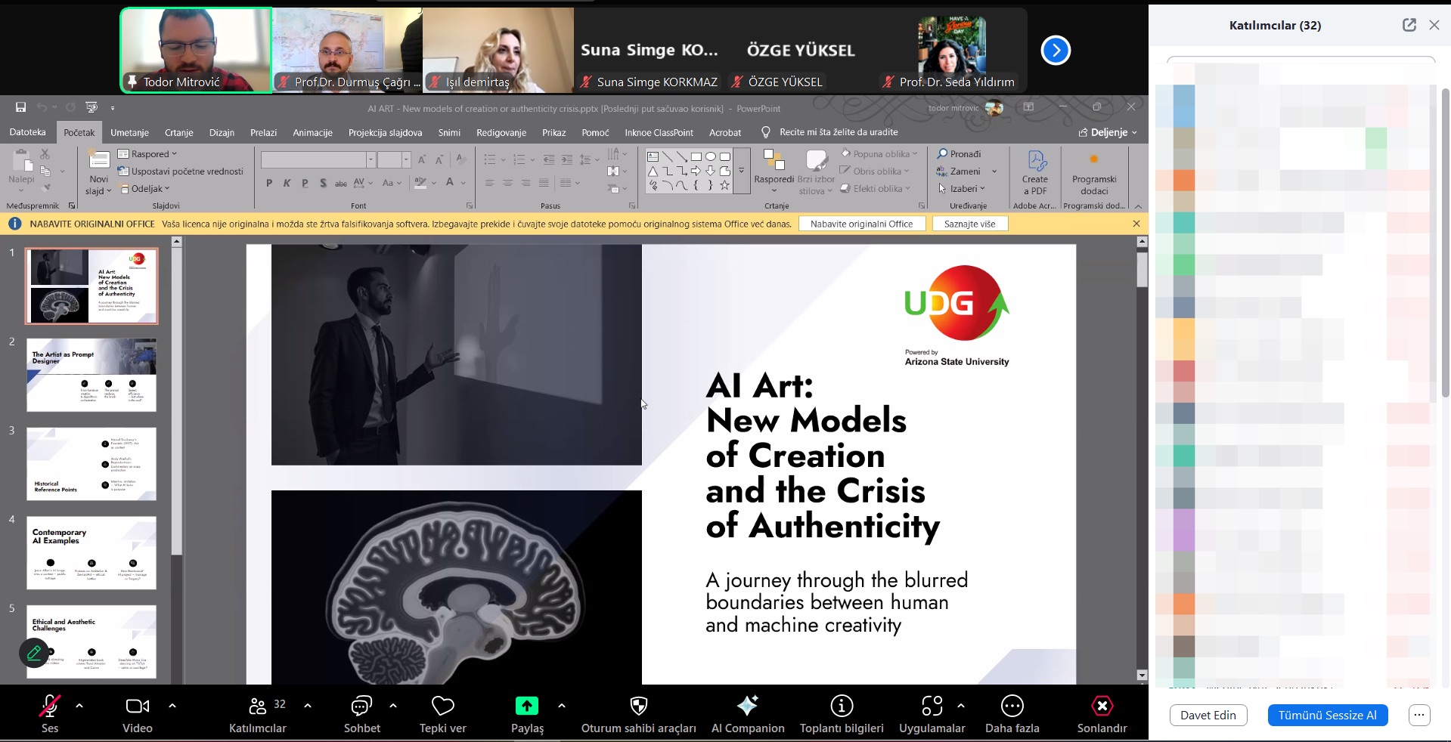The width and height of the screenshot is (1451, 742).
Task: Open Izaberi select dropdown
Action: 962,189
